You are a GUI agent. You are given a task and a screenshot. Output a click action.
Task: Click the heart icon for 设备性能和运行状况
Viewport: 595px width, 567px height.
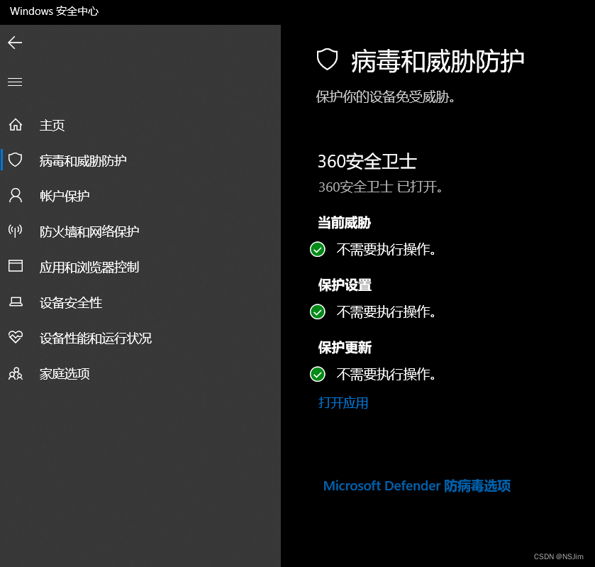point(16,337)
